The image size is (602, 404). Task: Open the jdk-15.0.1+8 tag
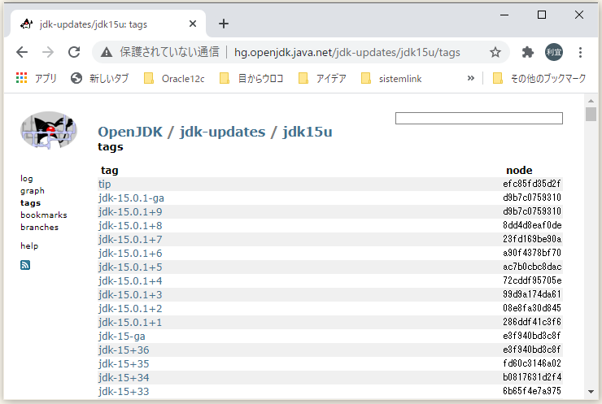[130, 226]
